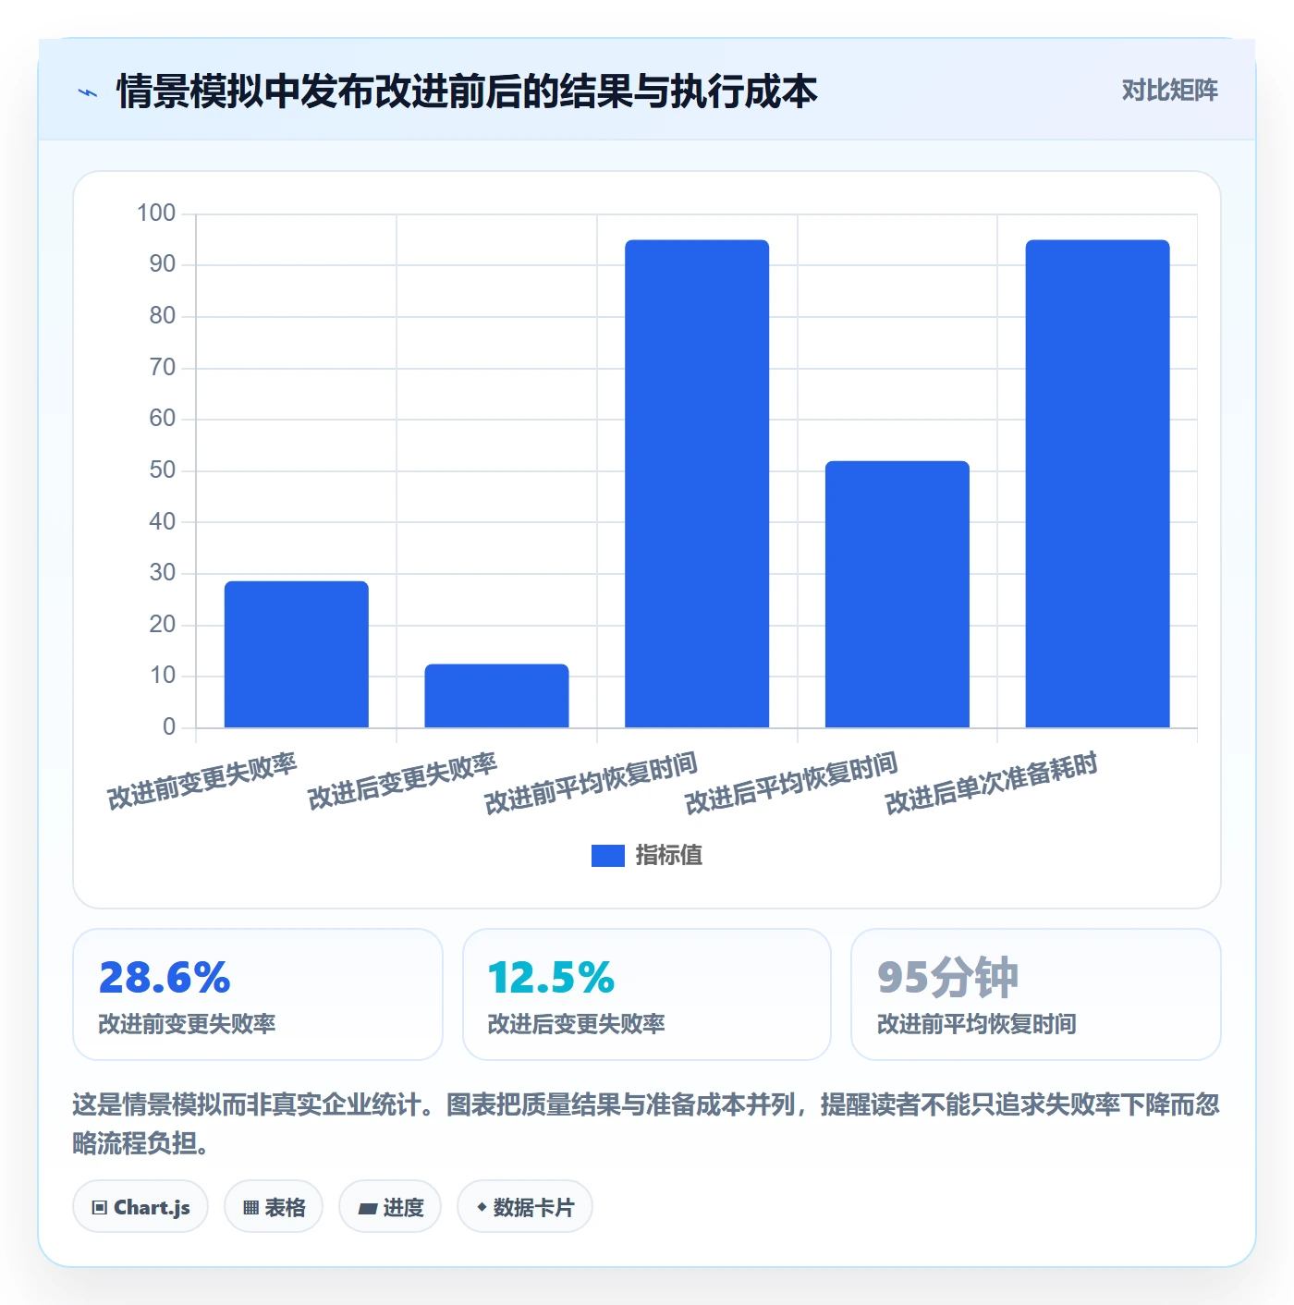The width and height of the screenshot is (1294, 1305).
Task: Click the x-axis label 改进后变更失败率
Action: [x=403, y=782]
